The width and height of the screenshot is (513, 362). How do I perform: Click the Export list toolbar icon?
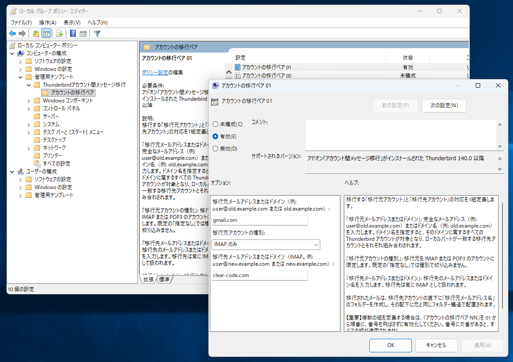[59, 33]
